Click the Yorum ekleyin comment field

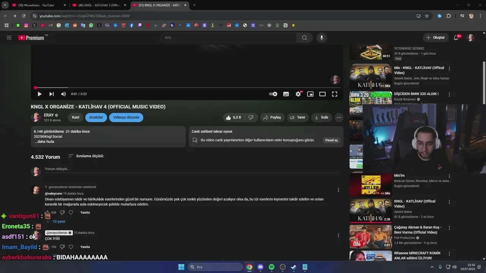192,169
